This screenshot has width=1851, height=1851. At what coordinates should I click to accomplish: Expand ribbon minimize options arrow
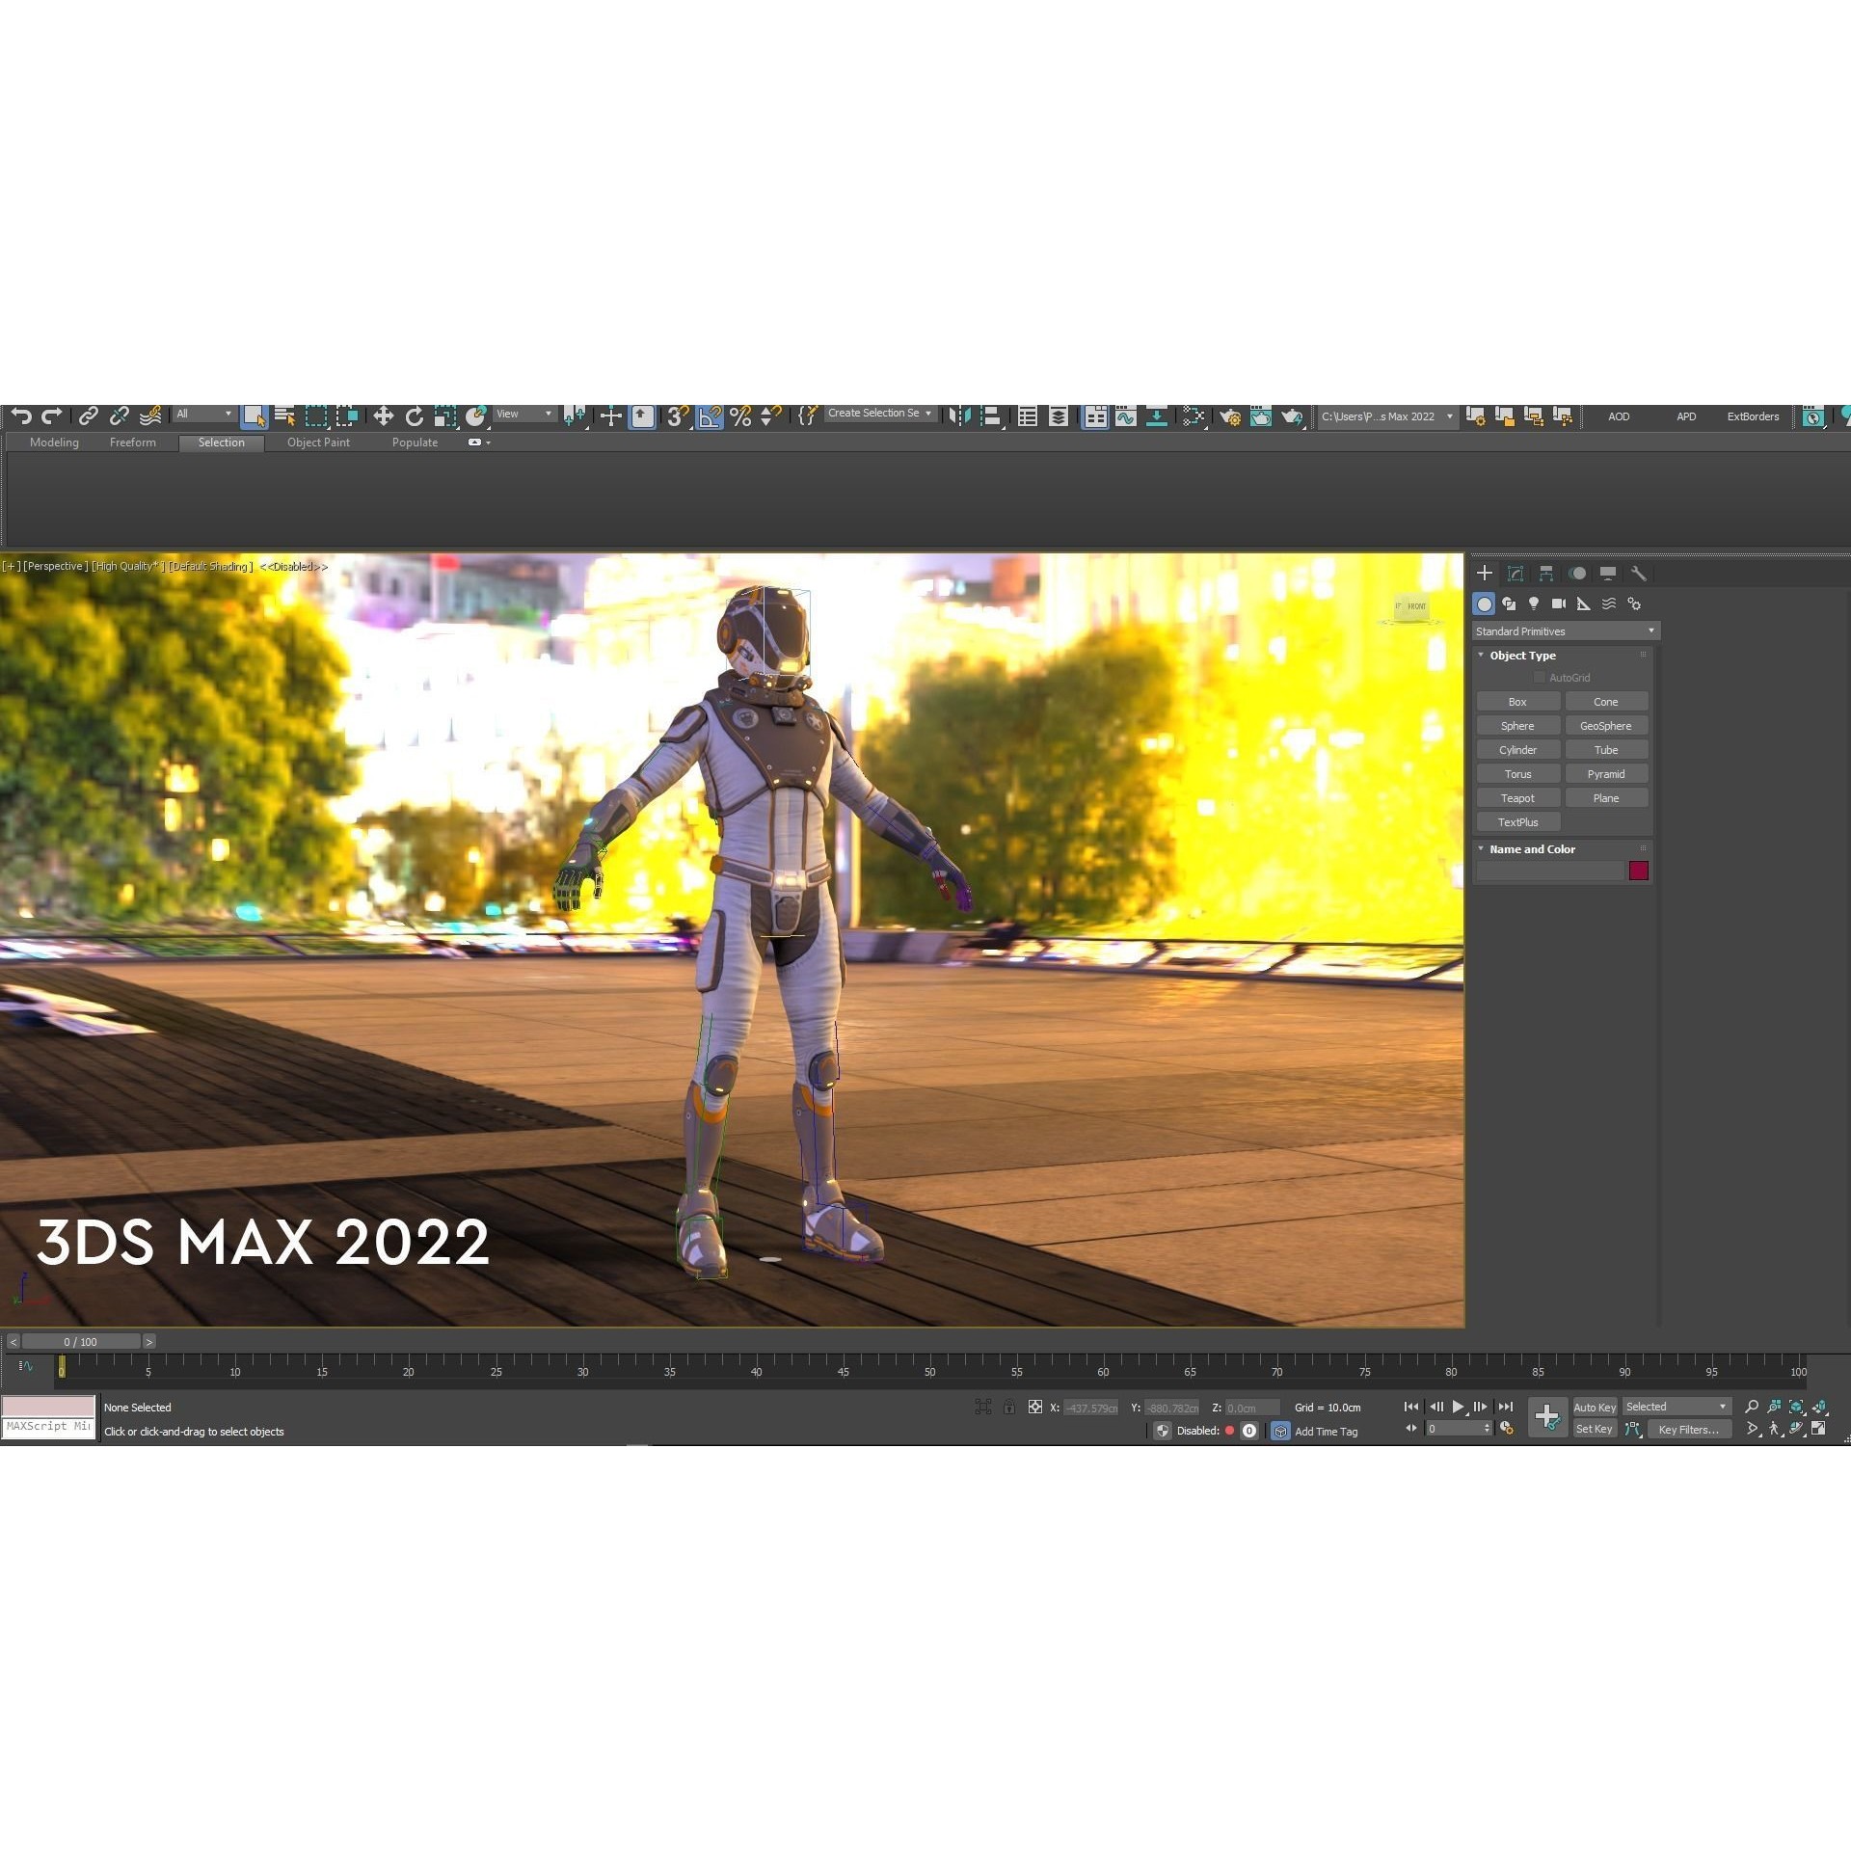click(488, 443)
